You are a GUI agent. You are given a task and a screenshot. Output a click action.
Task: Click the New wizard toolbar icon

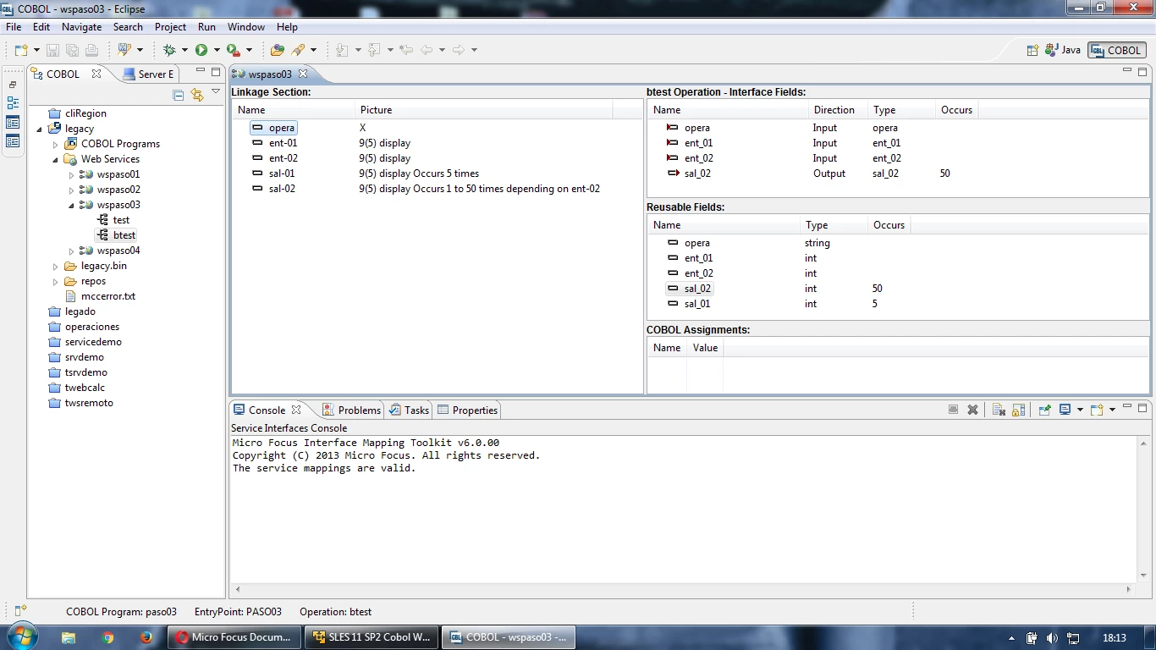click(x=21, y=50)
